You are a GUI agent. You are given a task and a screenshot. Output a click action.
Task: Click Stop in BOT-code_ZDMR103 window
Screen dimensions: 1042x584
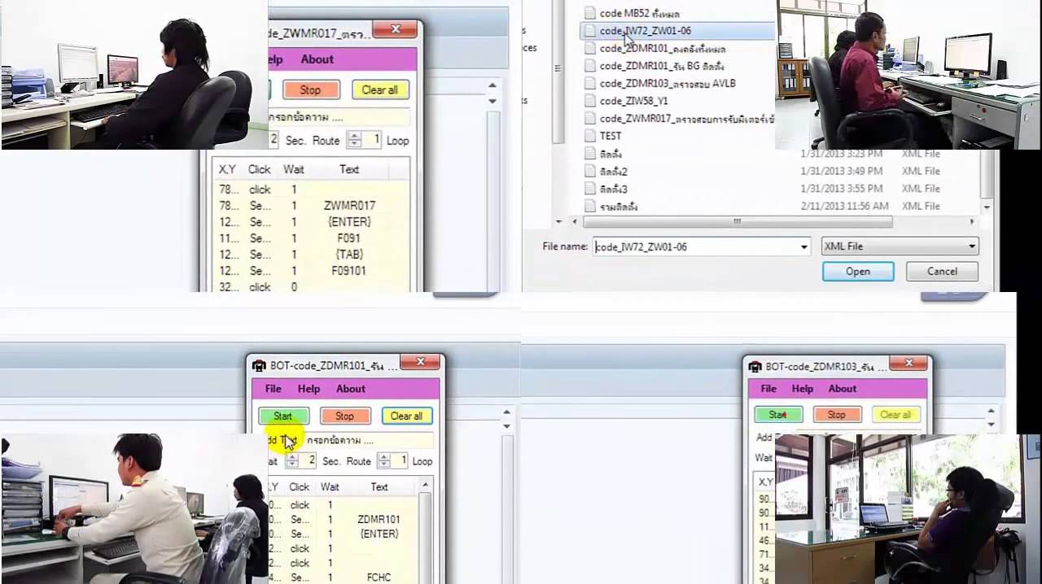pyautogui.click(x=837, y=415)
